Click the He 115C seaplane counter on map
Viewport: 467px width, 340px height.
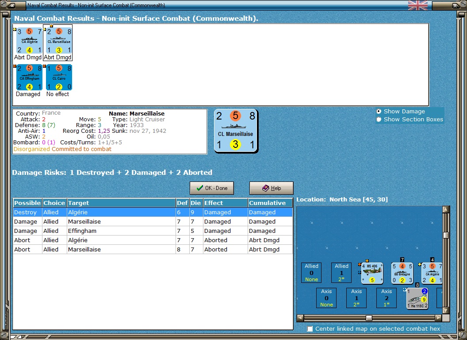tap(417, 298)
